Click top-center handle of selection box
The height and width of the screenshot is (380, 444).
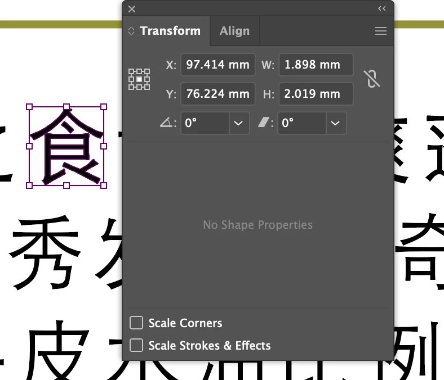coord(66,107)
